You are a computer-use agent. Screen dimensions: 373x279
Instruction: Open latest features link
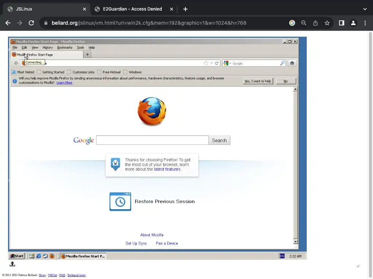(167, 169)
